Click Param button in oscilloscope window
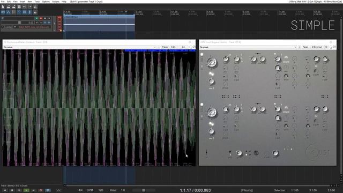This screenshot has width=343, height=193. (165, 47)
